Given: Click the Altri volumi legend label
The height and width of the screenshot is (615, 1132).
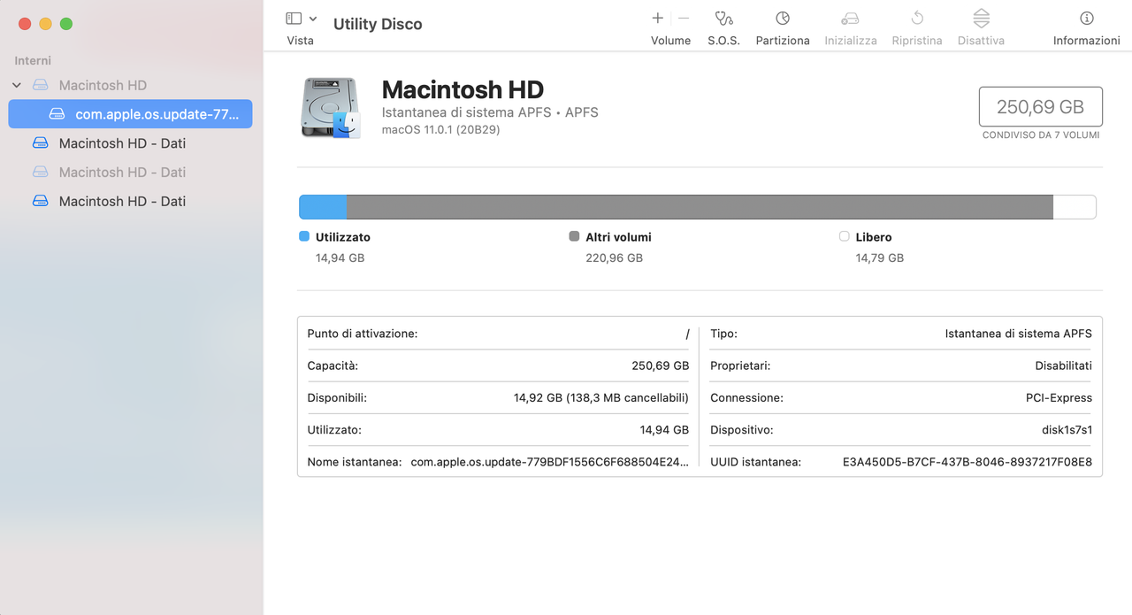Looking at the screenshot, I should click(x=618, y=237).
